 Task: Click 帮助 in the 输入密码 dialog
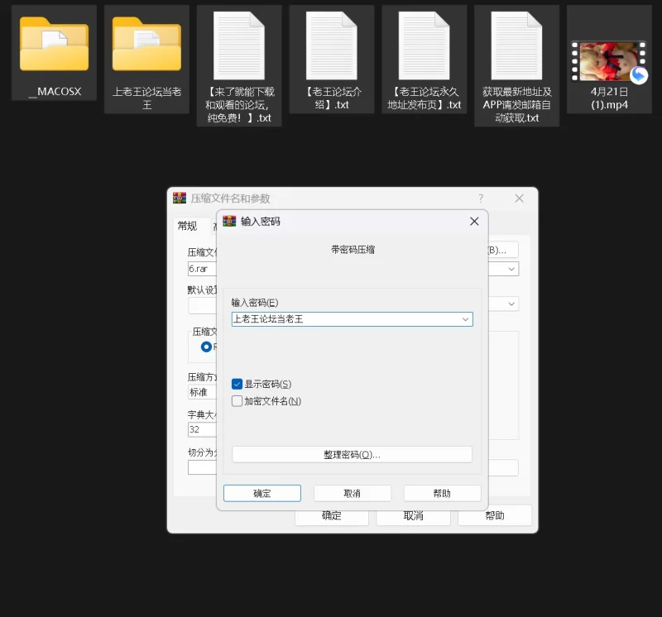[x=442, y=493]
